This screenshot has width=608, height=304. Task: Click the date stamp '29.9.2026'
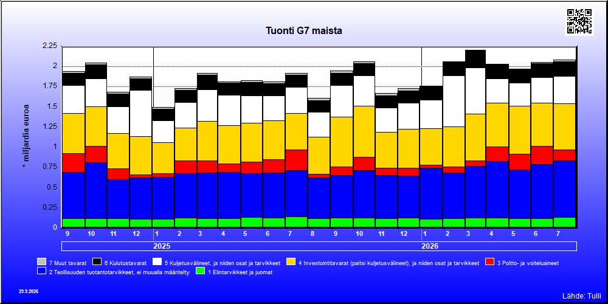click(29, 291)
